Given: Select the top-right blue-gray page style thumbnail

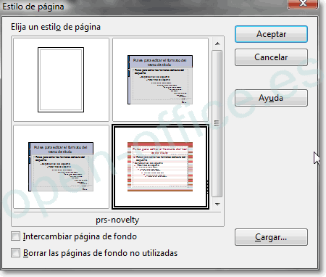Looking at the screenshot, I should (x=160, y=80).
